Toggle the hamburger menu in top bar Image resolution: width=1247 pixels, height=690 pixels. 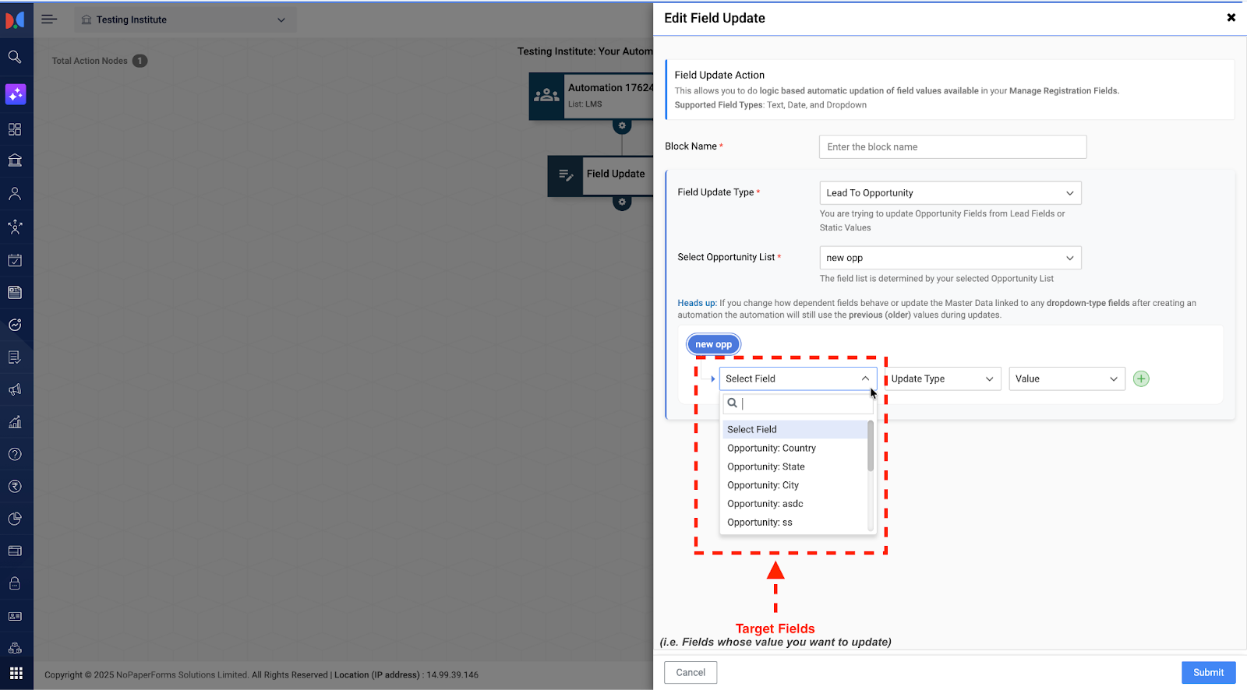pos(49,19)
